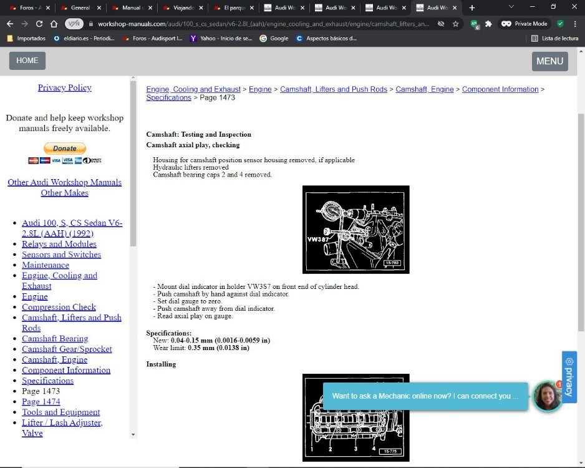Viewport: 585px width, 468px height.
Task: Open the extensions puzzle icon
Action: (488, 24)
